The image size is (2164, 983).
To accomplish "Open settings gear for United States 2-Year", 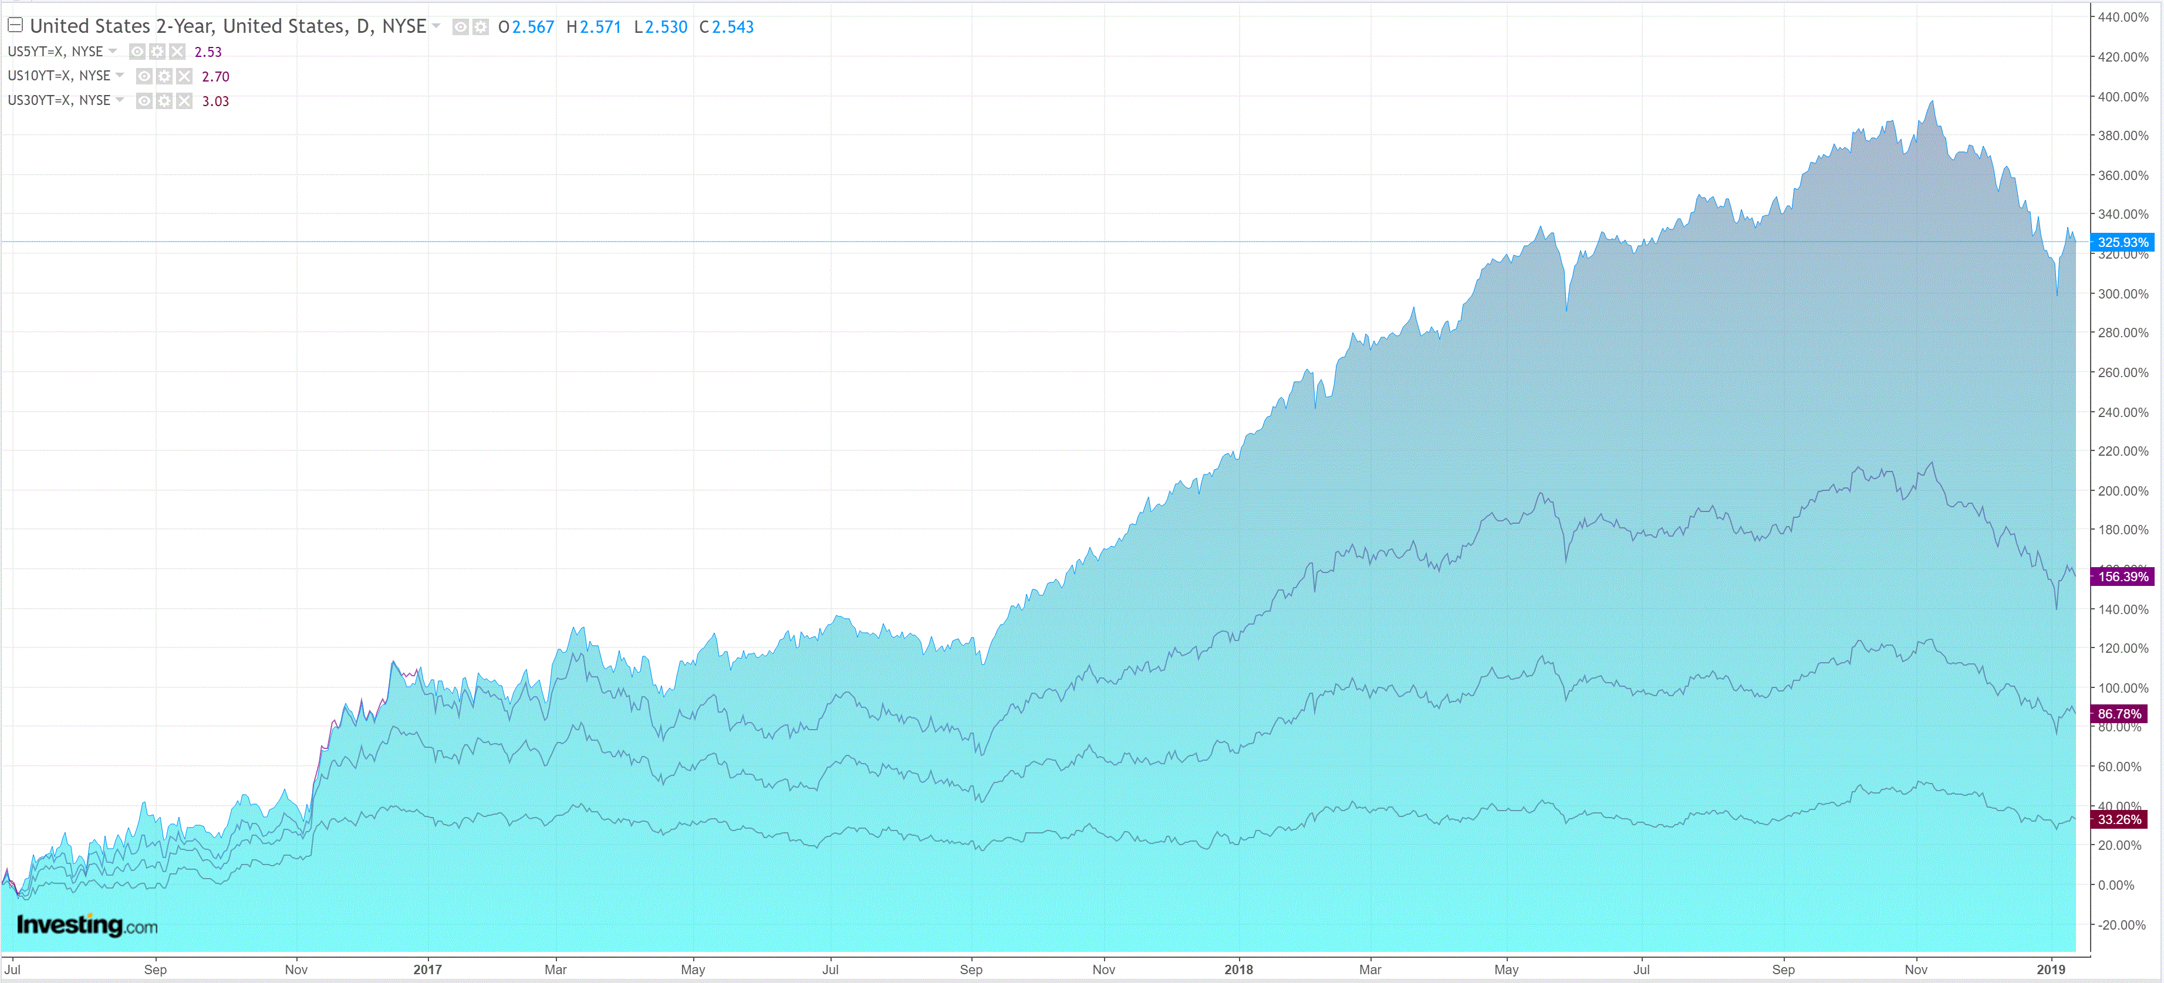I will [481, 27].
